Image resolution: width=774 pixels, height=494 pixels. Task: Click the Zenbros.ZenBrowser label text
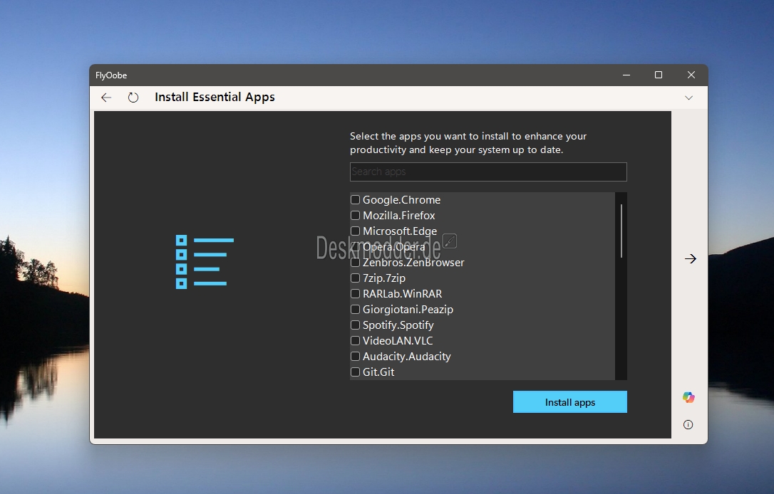coord(413,262)
